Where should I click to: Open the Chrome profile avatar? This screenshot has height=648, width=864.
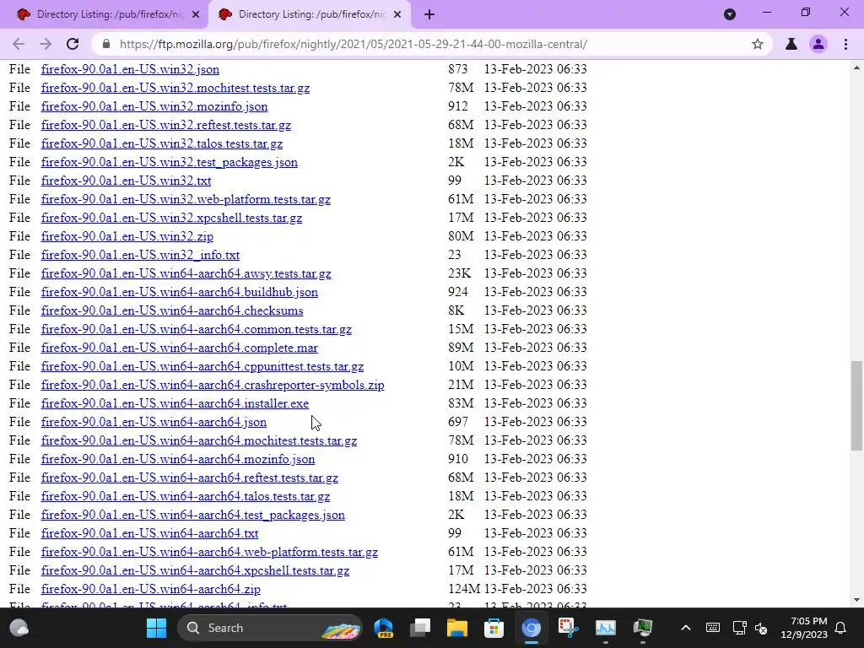(818, 44)
